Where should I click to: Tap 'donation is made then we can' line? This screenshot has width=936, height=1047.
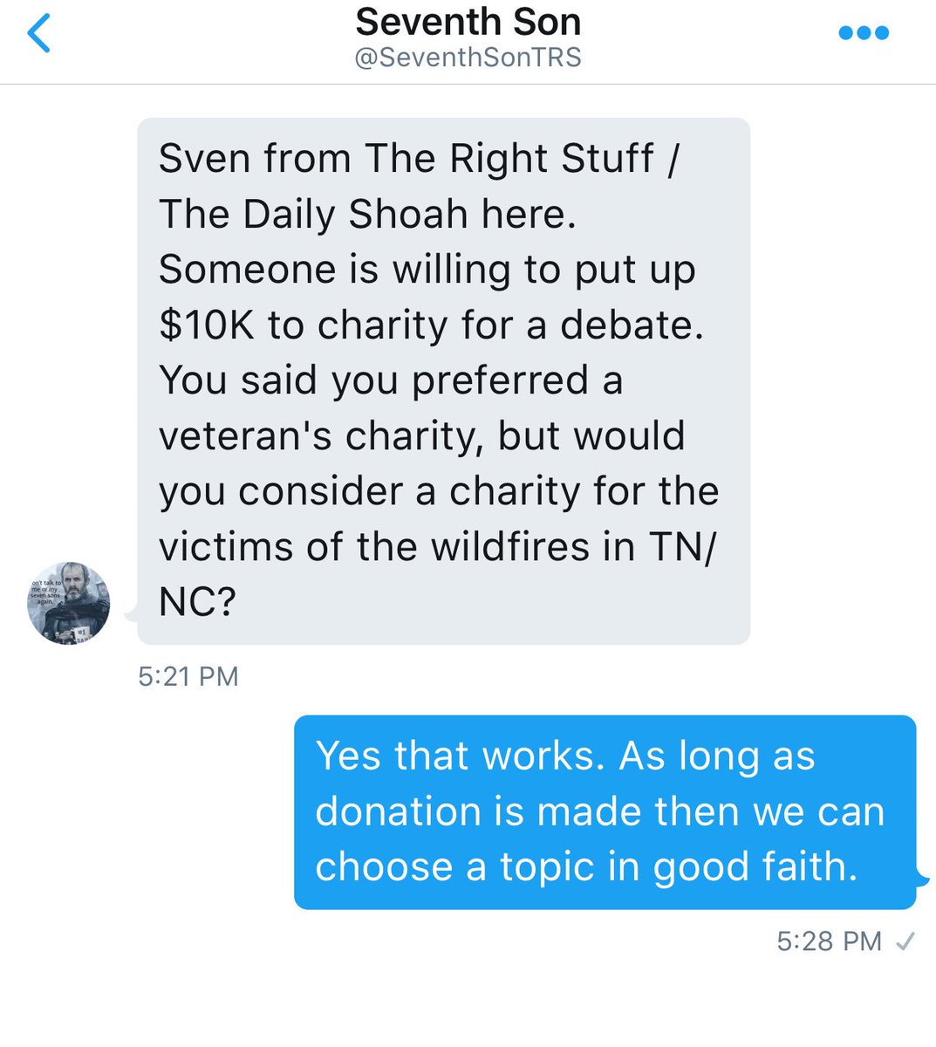[x=600, y=811]
